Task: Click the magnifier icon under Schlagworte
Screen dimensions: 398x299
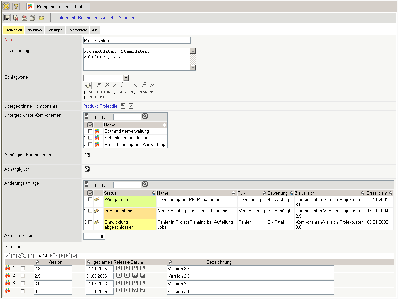Action: point(134,84)
